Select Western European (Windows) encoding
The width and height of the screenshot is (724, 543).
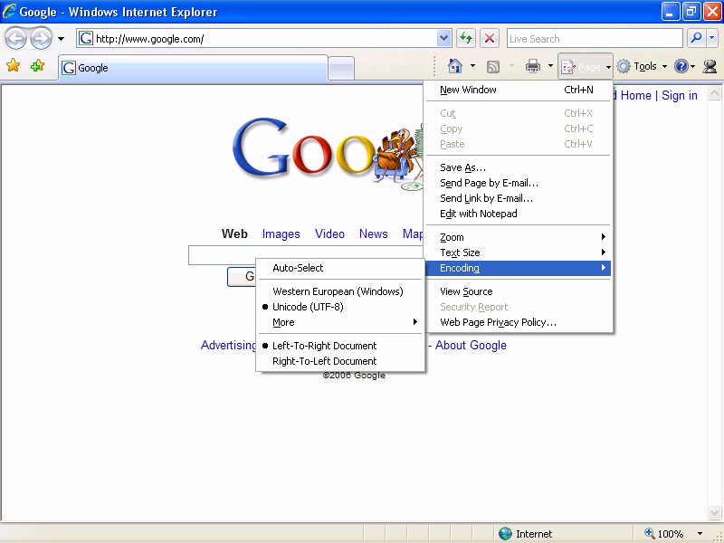click(x=340, y=291)
